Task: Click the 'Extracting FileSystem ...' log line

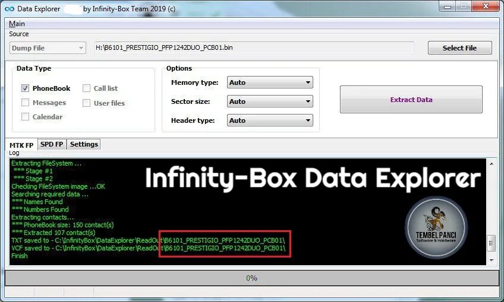Action: point(46,163)
